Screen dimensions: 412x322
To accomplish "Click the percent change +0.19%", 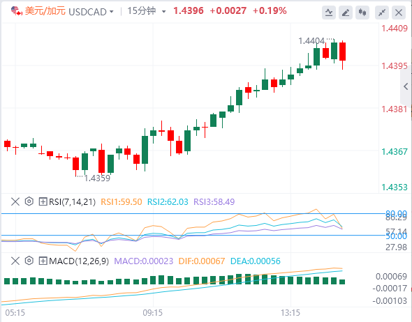I will click(270, 10).
